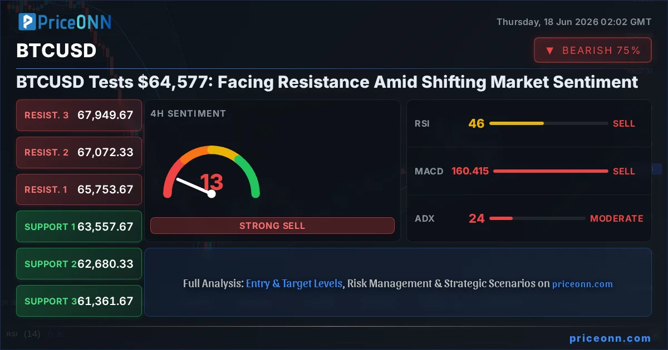Open the Entry & Target Levels link

[294, 283]
